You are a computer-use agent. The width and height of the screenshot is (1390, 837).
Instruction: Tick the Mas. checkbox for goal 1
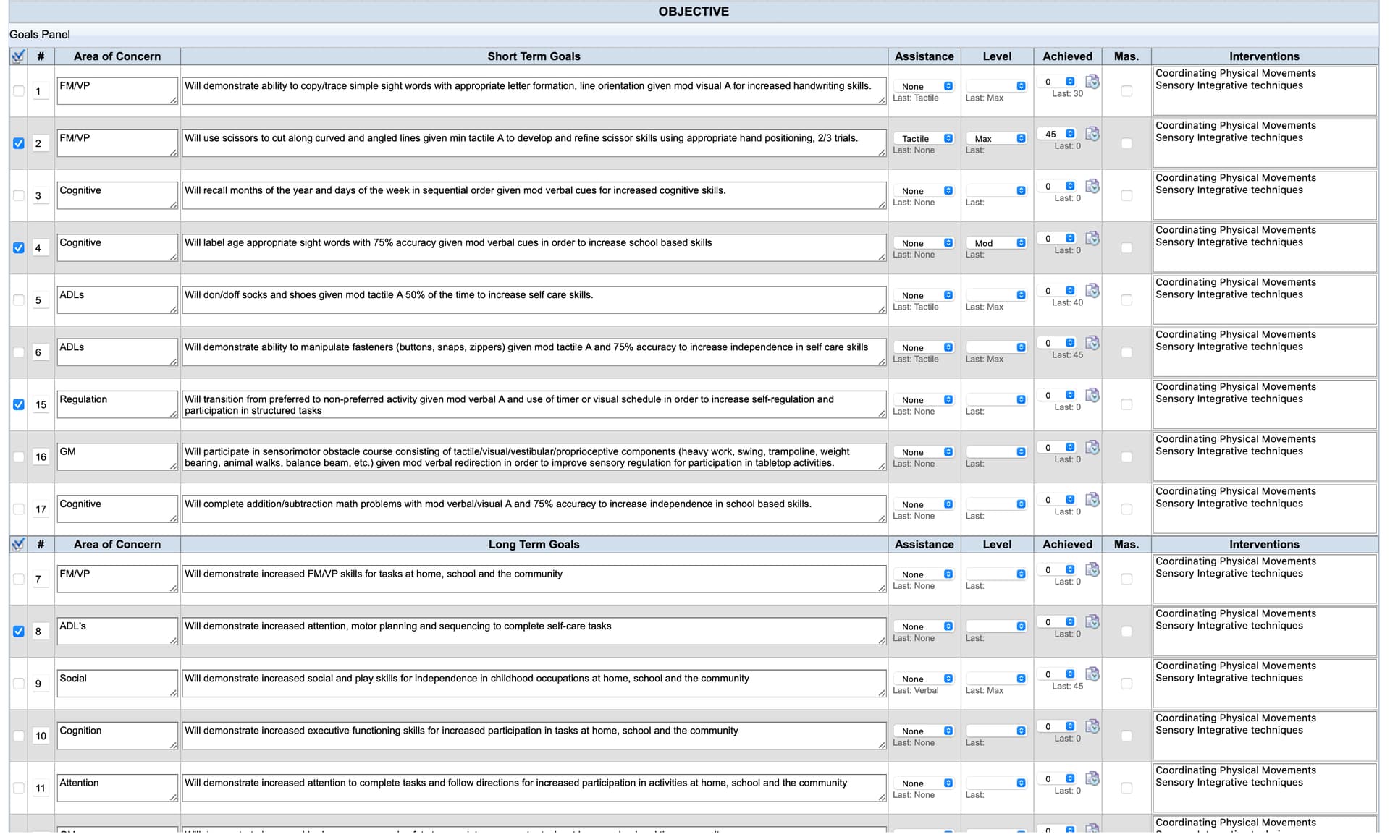(1126, 91)
